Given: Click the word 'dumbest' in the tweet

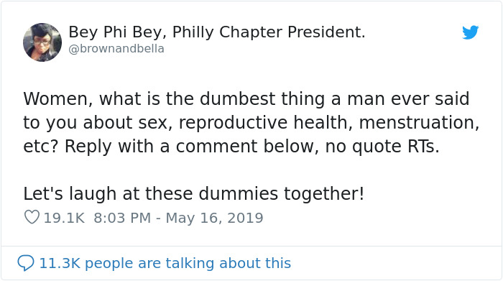Looking at the screenshot, I should 237,98.
